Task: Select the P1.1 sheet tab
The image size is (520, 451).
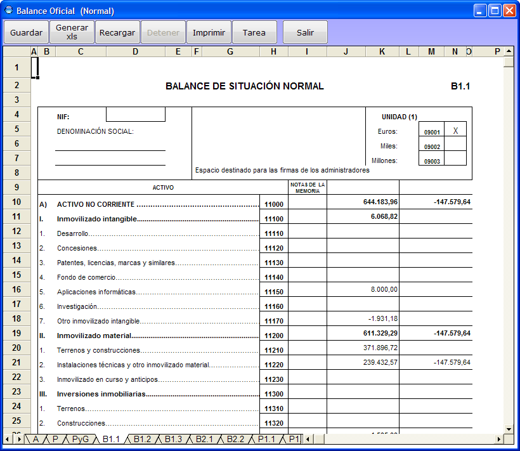Action: coord(266,440)
